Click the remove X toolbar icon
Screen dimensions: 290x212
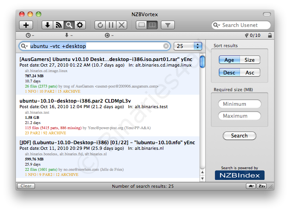[122, 25]
